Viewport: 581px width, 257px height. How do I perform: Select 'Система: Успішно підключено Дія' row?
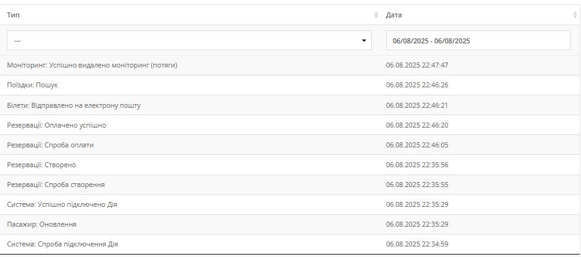pyautogui.click(x=62, y=204)
